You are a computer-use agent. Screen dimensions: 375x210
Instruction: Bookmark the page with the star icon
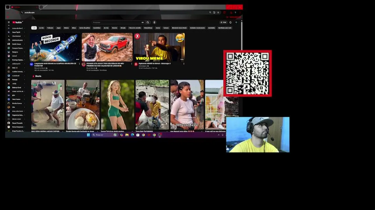pyautogui.click(x=218, y=12)
